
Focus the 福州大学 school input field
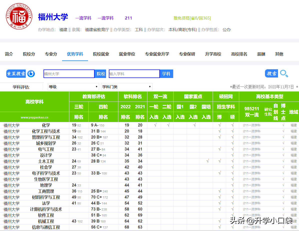pos(69,74)
